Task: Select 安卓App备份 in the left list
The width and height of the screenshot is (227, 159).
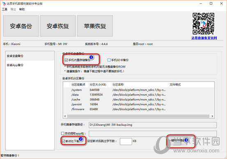Action: (x=30, y=65)
